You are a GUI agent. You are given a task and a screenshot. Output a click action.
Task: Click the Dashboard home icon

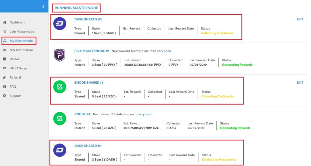pos(5,22)
